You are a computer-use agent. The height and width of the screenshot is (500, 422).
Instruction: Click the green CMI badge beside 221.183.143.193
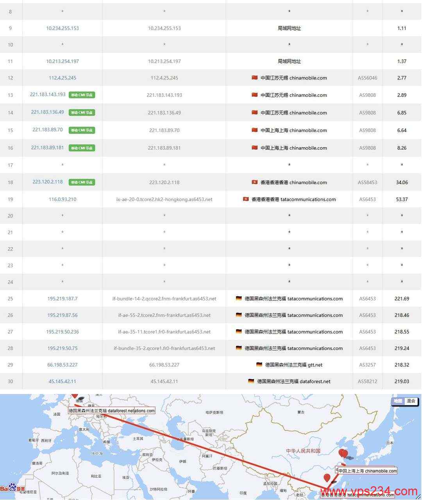[x=82, y=95]
